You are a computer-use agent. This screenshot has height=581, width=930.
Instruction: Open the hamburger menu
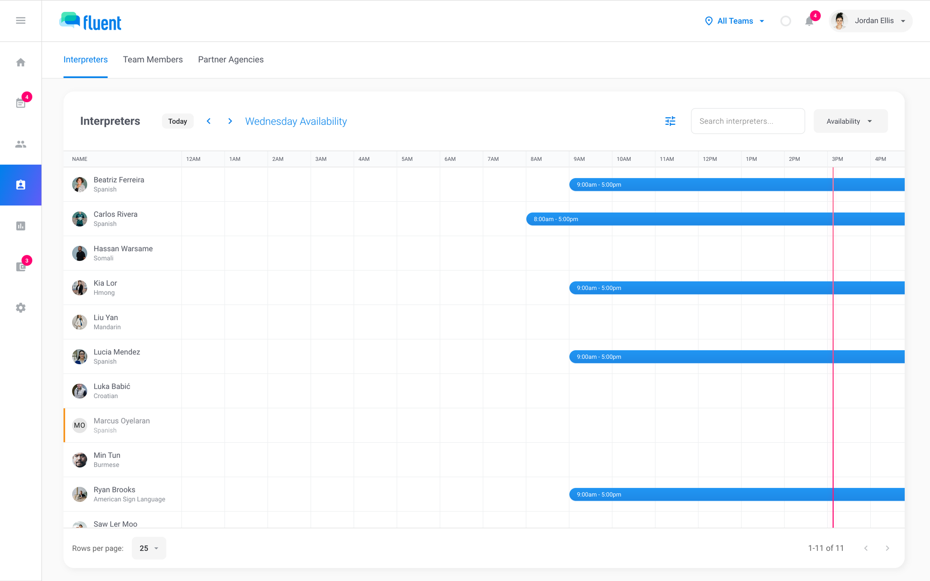click(x=20, y=20)
